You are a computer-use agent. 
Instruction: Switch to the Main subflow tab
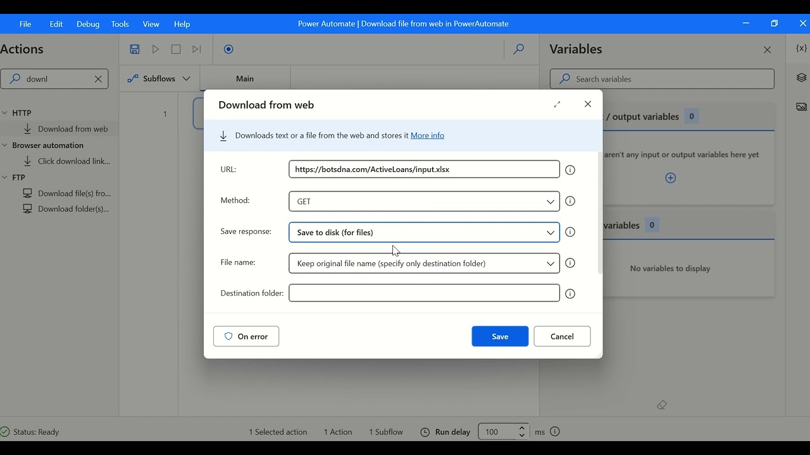point(245,79)
